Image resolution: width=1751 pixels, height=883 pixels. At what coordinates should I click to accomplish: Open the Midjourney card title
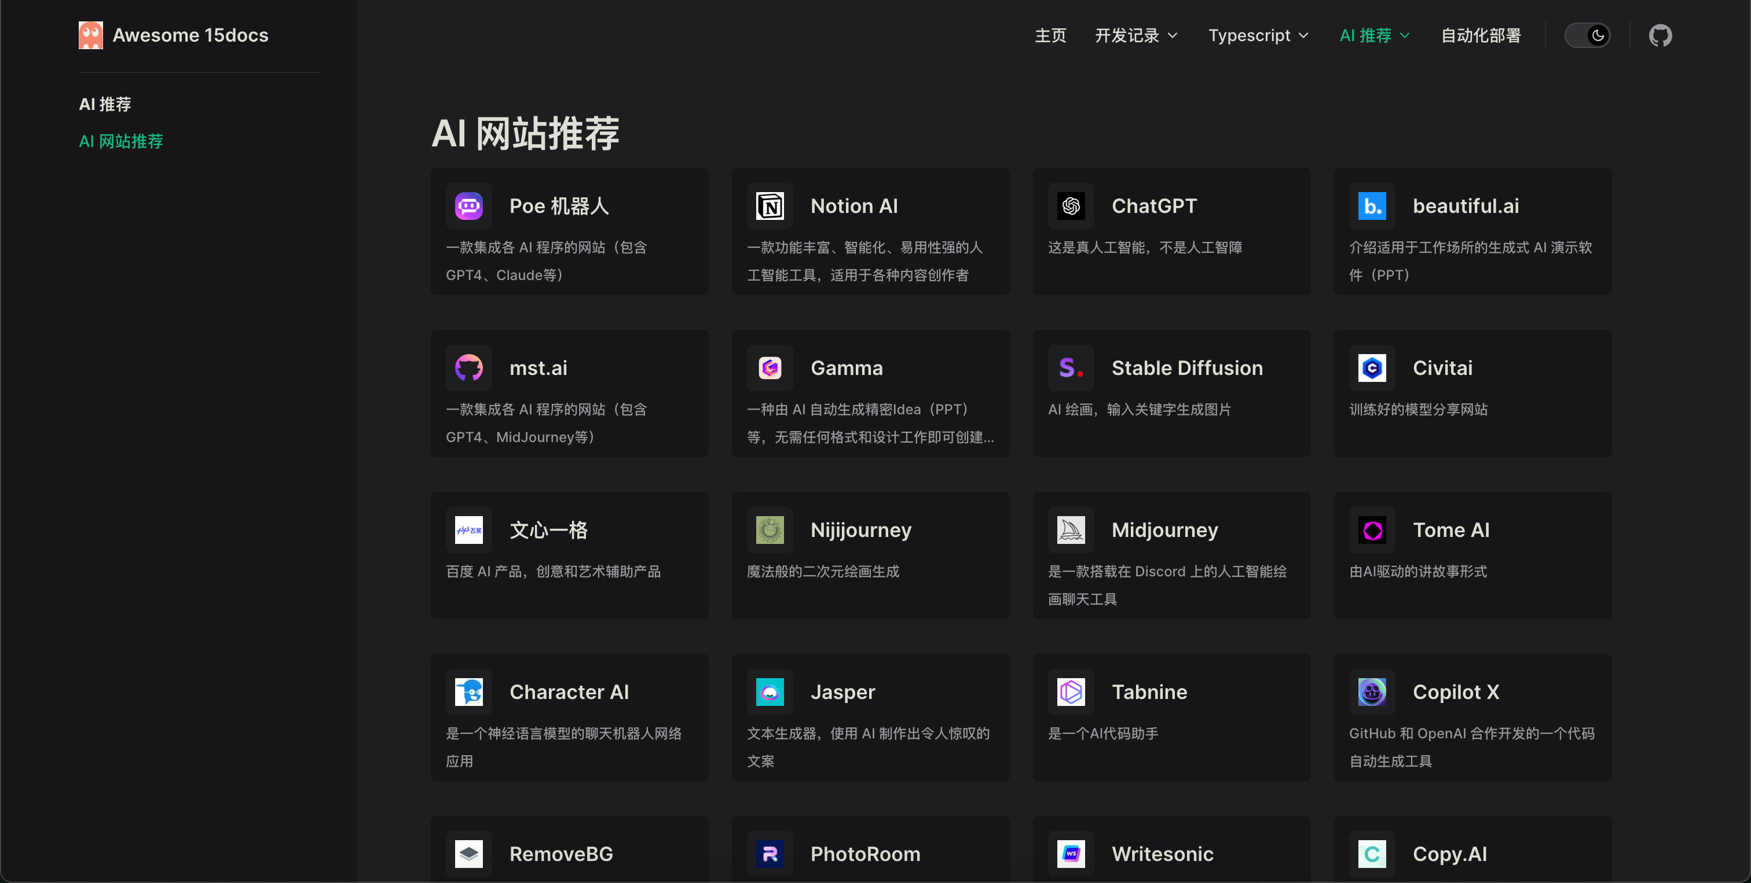[1164, 530]
